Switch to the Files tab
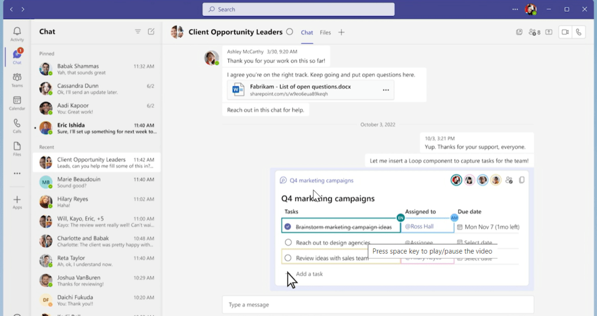Viewport: 597px width, 316px height. click(x=325, y=33)
